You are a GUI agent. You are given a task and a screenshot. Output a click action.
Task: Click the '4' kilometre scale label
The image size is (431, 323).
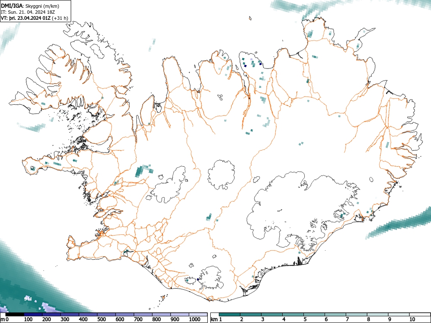click(x=284, y=320)
